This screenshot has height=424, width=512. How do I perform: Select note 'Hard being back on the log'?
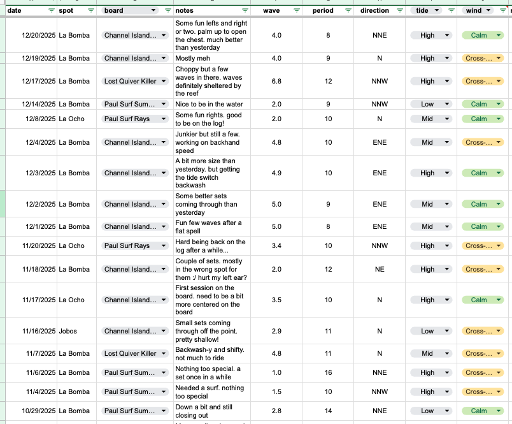[x=212, y=245]
